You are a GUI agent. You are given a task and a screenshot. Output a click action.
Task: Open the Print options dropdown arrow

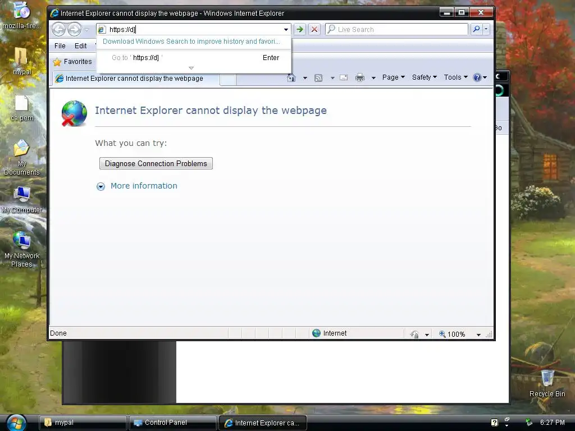click(x=373, y=77)
